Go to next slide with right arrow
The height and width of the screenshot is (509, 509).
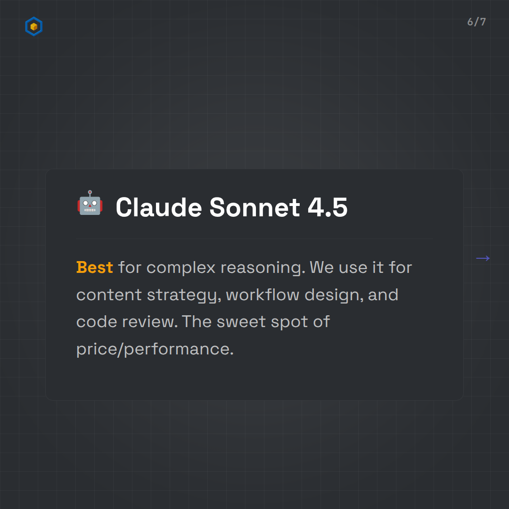pyautogui.click(x=483, y=258)
